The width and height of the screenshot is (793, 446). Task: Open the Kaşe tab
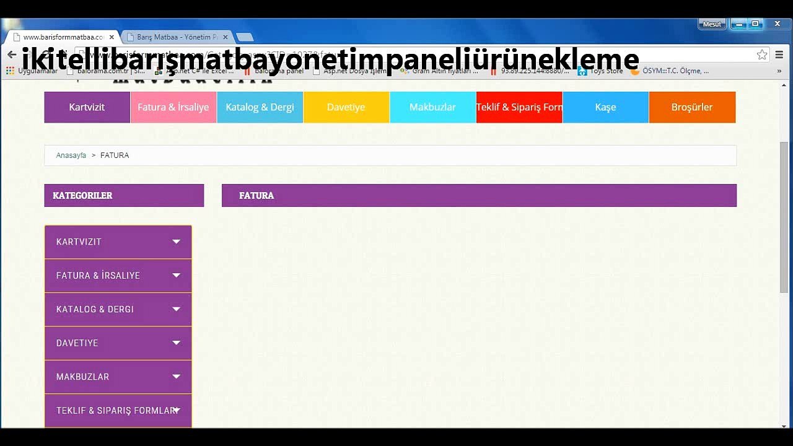tap(605, 107)
